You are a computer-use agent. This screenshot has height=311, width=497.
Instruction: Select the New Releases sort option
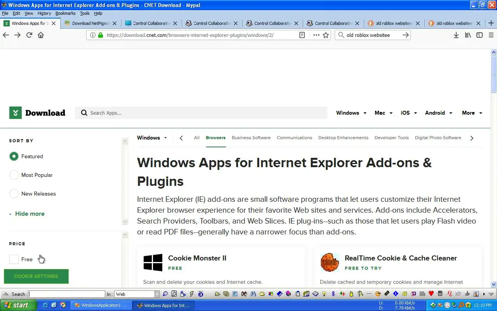point(14,194)
